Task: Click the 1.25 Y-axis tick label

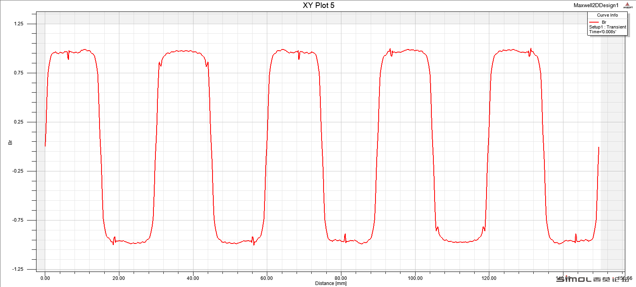Action: pyautogui.click(x=19, y=24)
